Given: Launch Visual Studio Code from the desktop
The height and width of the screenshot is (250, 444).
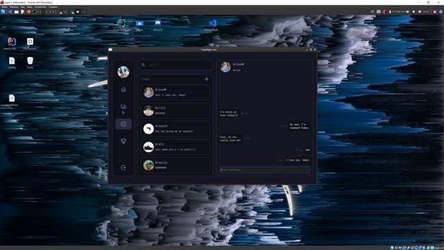Looking at the screenshot, I should click(x=212, y=25).
